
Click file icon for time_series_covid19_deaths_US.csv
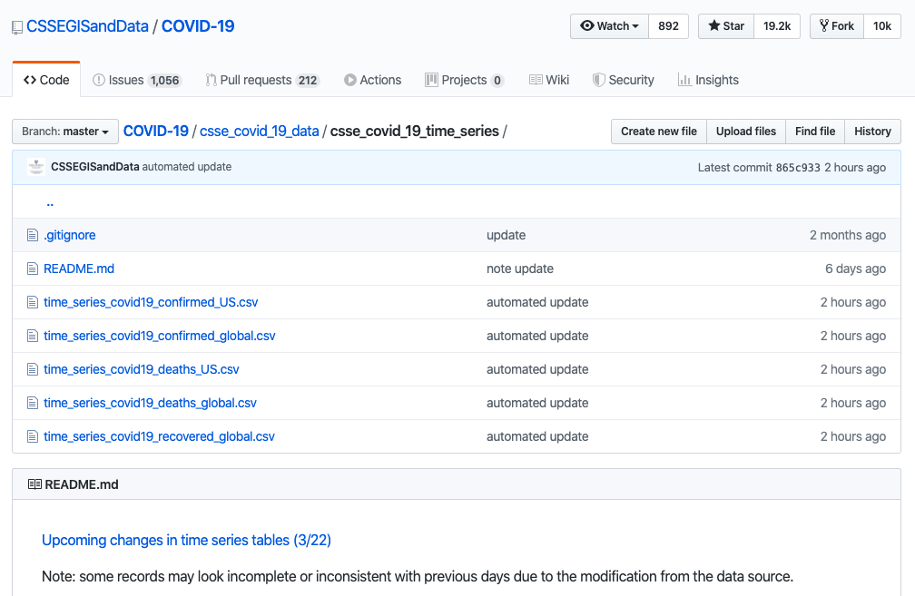click(x=33, y=369)
